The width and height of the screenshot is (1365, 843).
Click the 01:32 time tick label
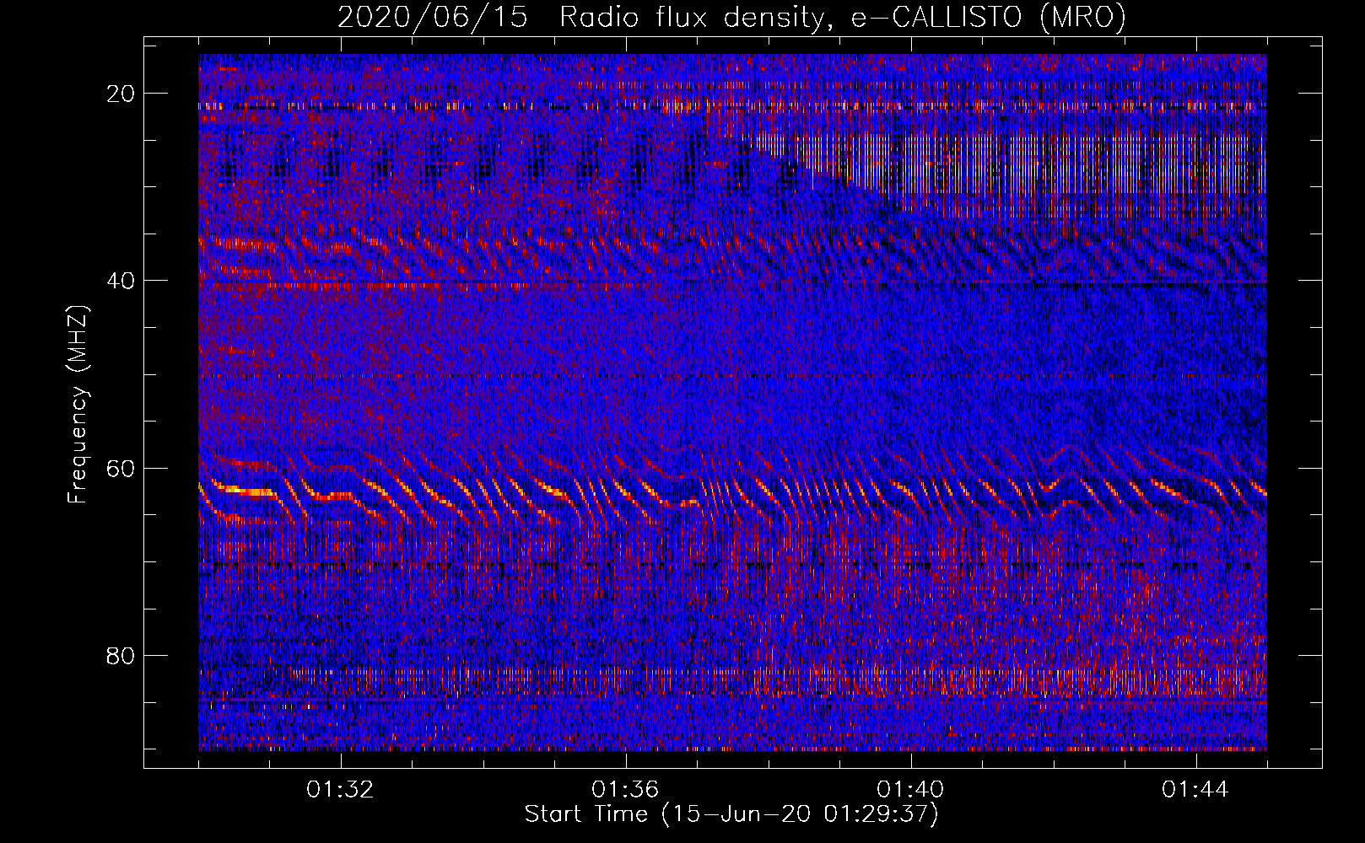pos(340,790)
